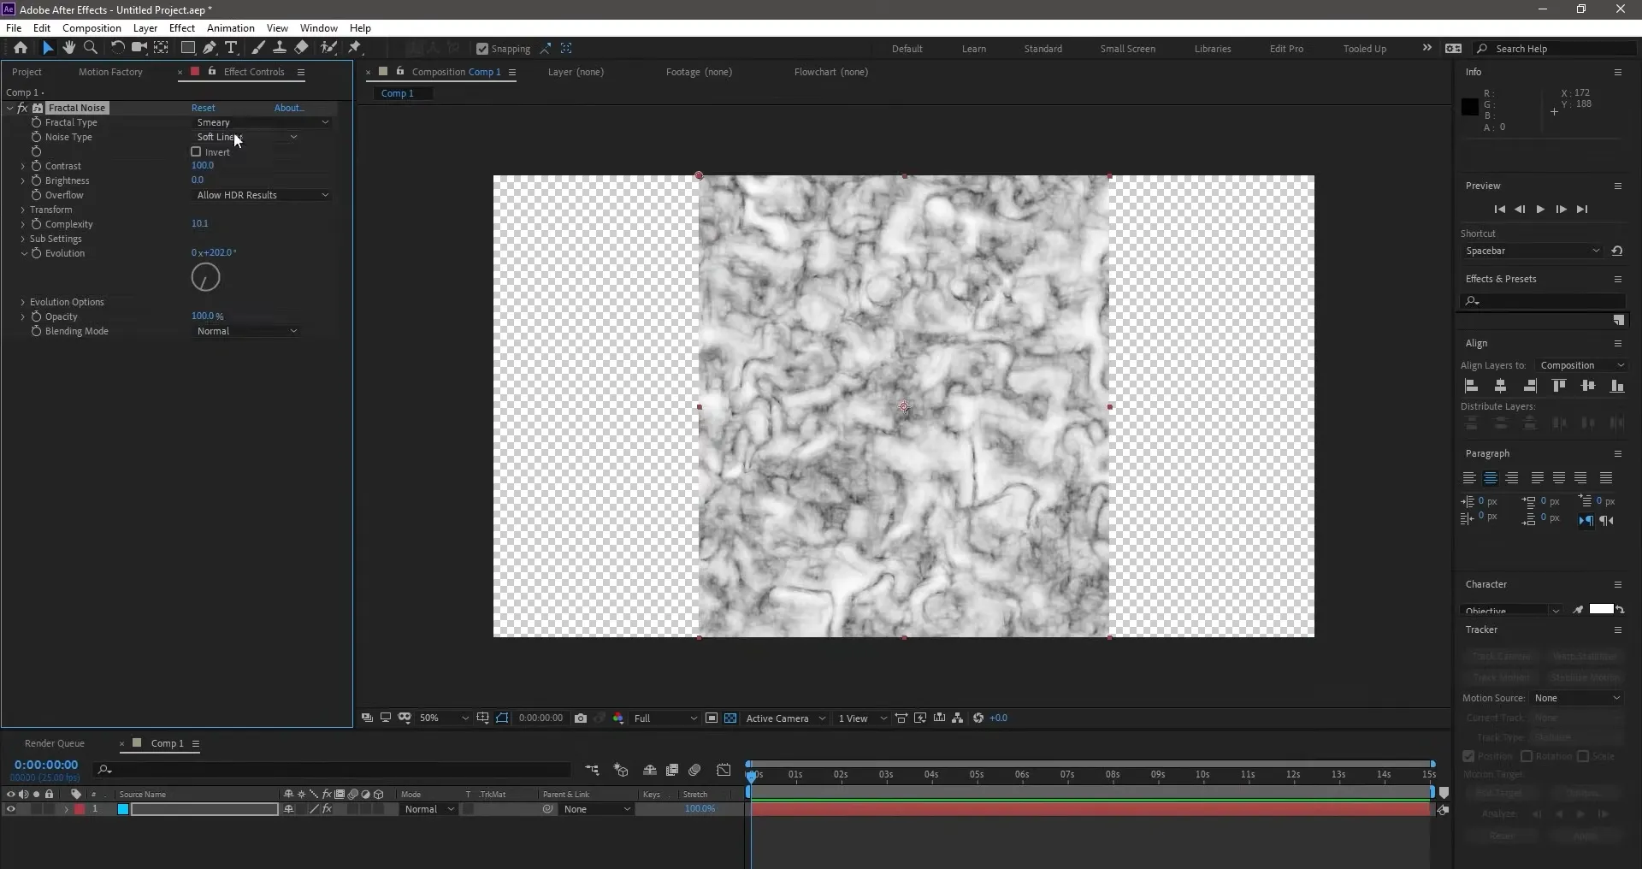Click the reset shortcut icon in Preview
This screenshot has width=1642, height=869.
pos(1617,251)
